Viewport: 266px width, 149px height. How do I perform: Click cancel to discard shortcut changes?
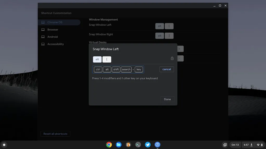coord(167,69)
